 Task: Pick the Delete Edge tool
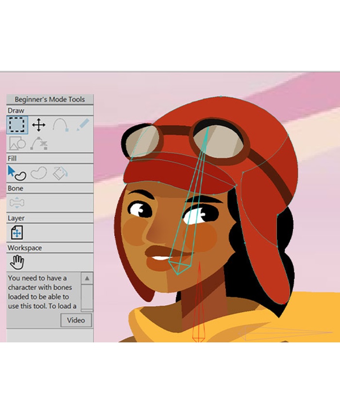38,143
